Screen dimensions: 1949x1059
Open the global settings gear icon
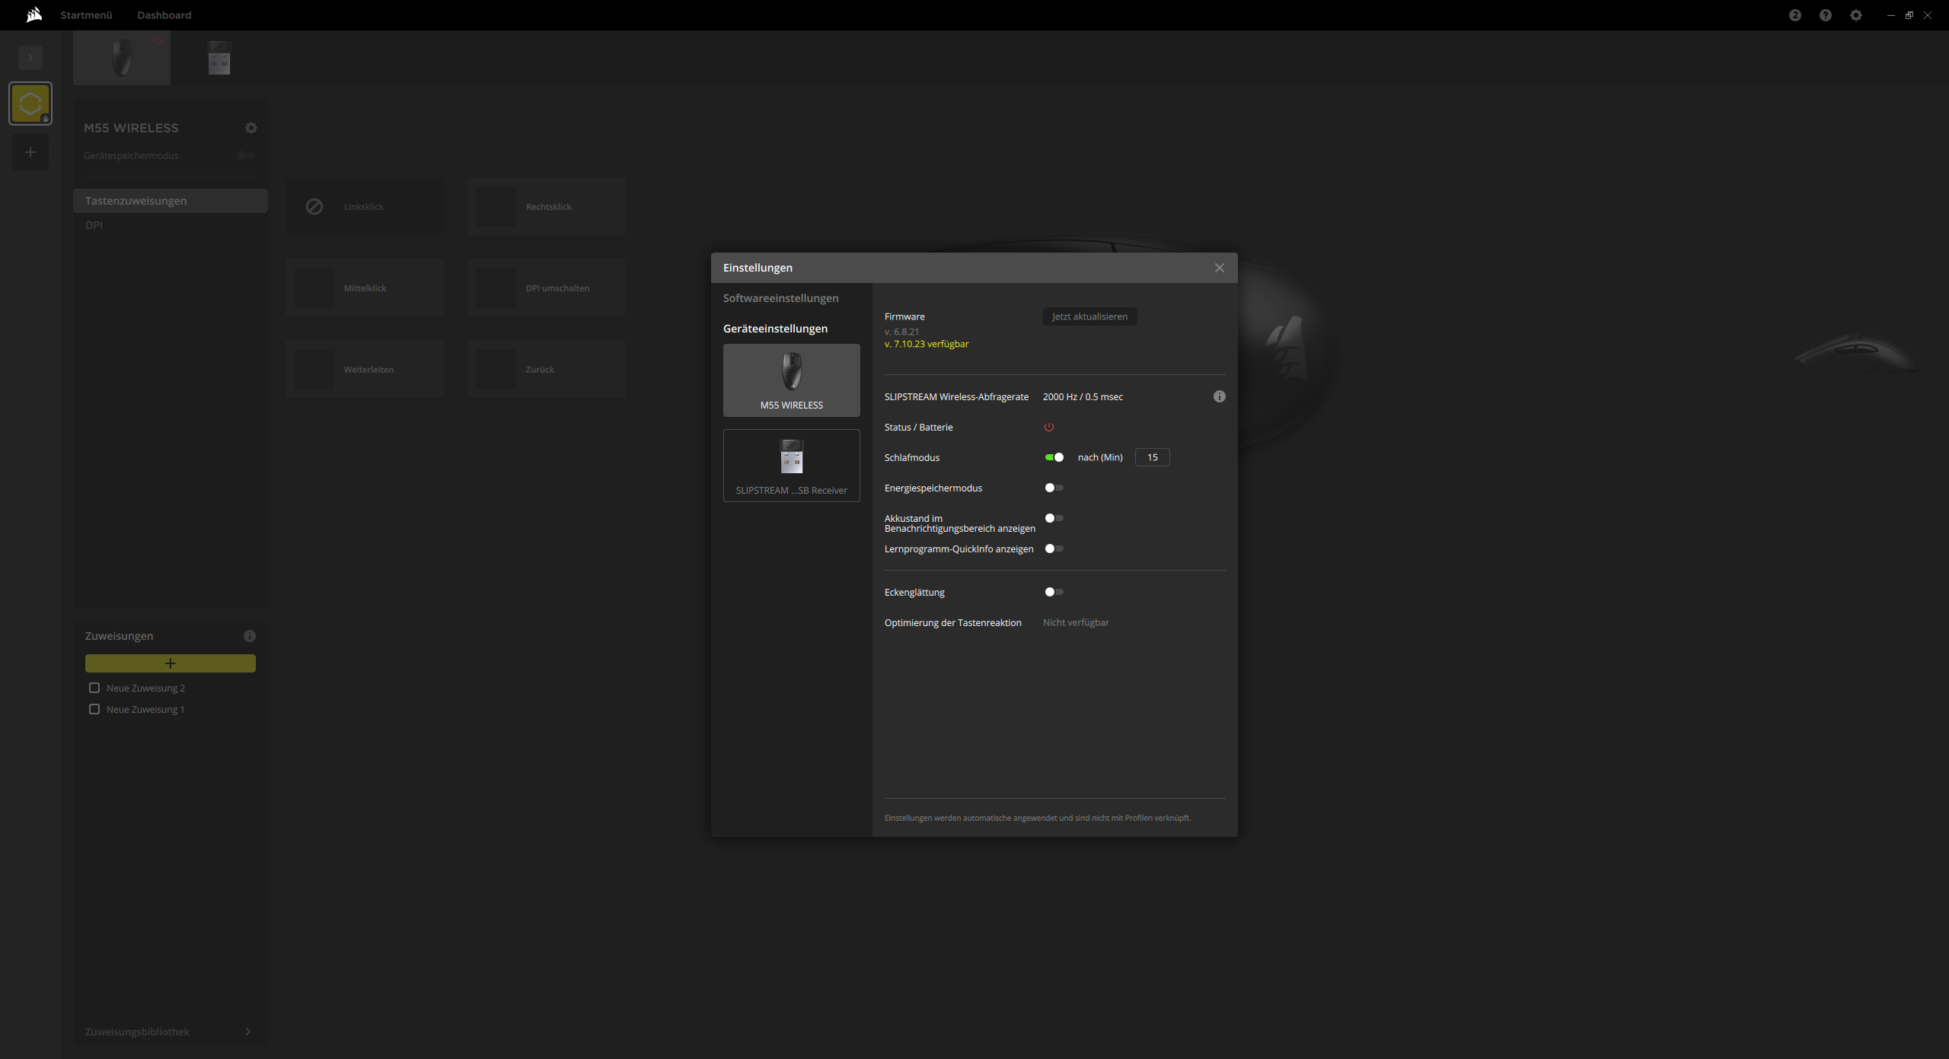tap(1855, 15)
